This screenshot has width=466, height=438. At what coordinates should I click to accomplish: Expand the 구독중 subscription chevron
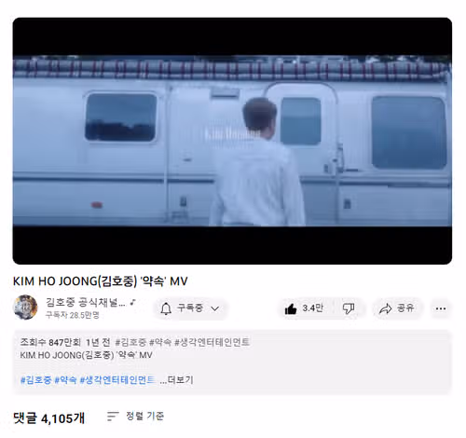click(215, 308)
